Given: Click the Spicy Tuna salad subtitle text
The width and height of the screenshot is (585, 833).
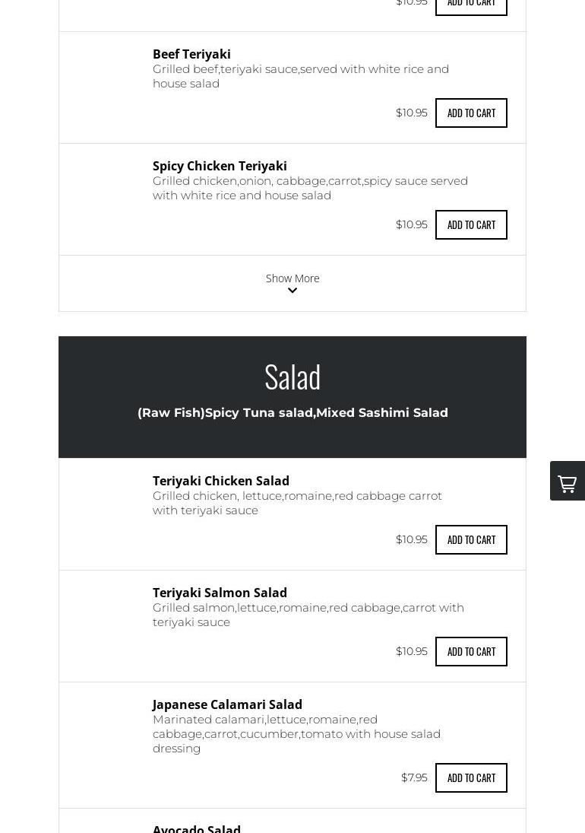Looking at the screenshot, I should 292,413.
